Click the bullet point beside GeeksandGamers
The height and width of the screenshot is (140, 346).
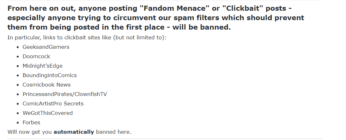pos(18,47)
